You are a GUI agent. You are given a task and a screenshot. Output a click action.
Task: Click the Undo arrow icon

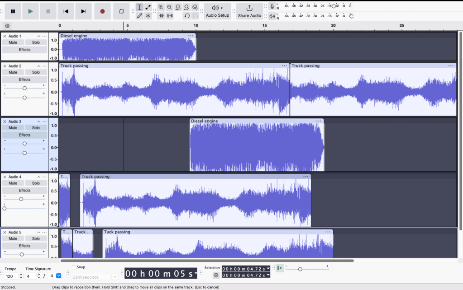pos(186,16)
